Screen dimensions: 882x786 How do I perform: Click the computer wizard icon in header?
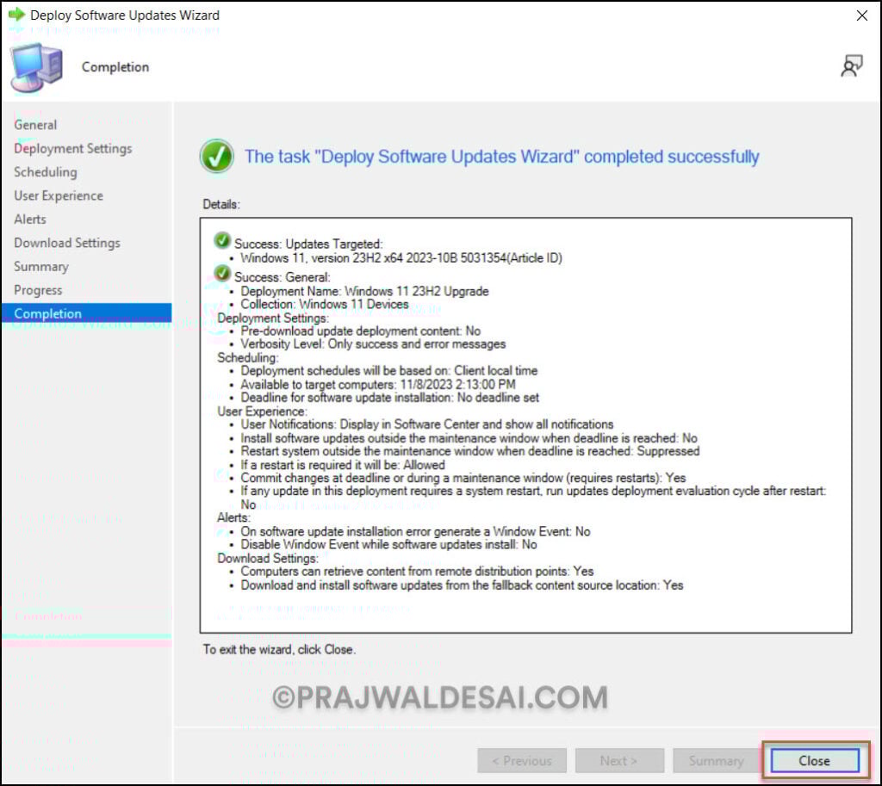pos(36,67)
